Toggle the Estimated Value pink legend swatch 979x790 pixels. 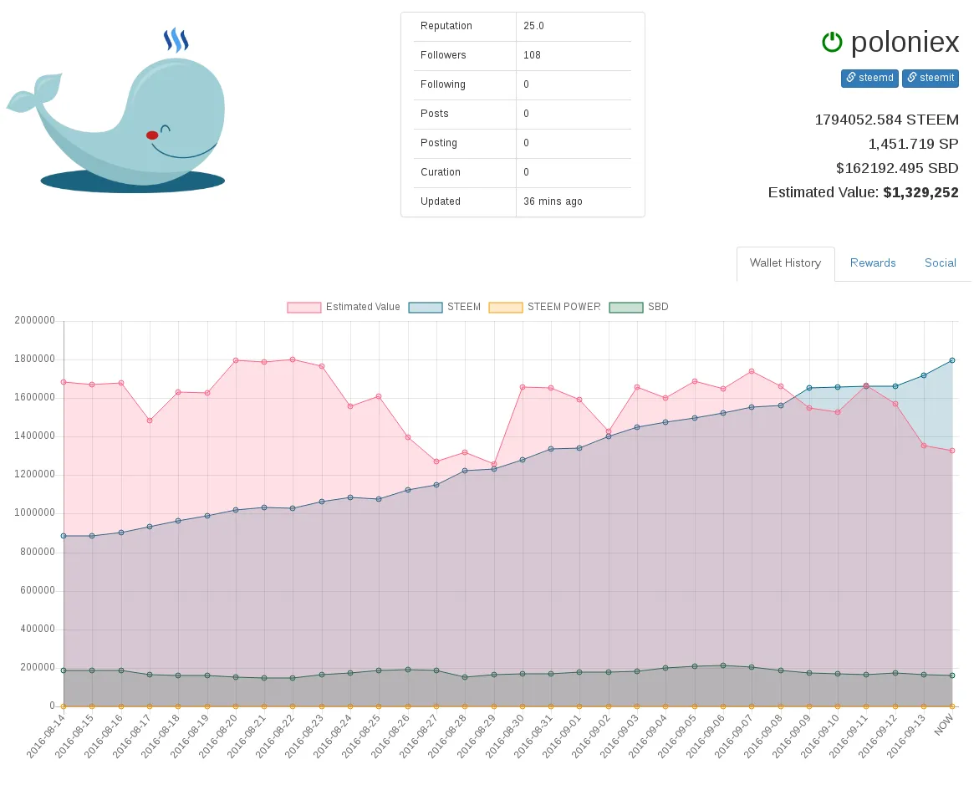tap(304, 308)
